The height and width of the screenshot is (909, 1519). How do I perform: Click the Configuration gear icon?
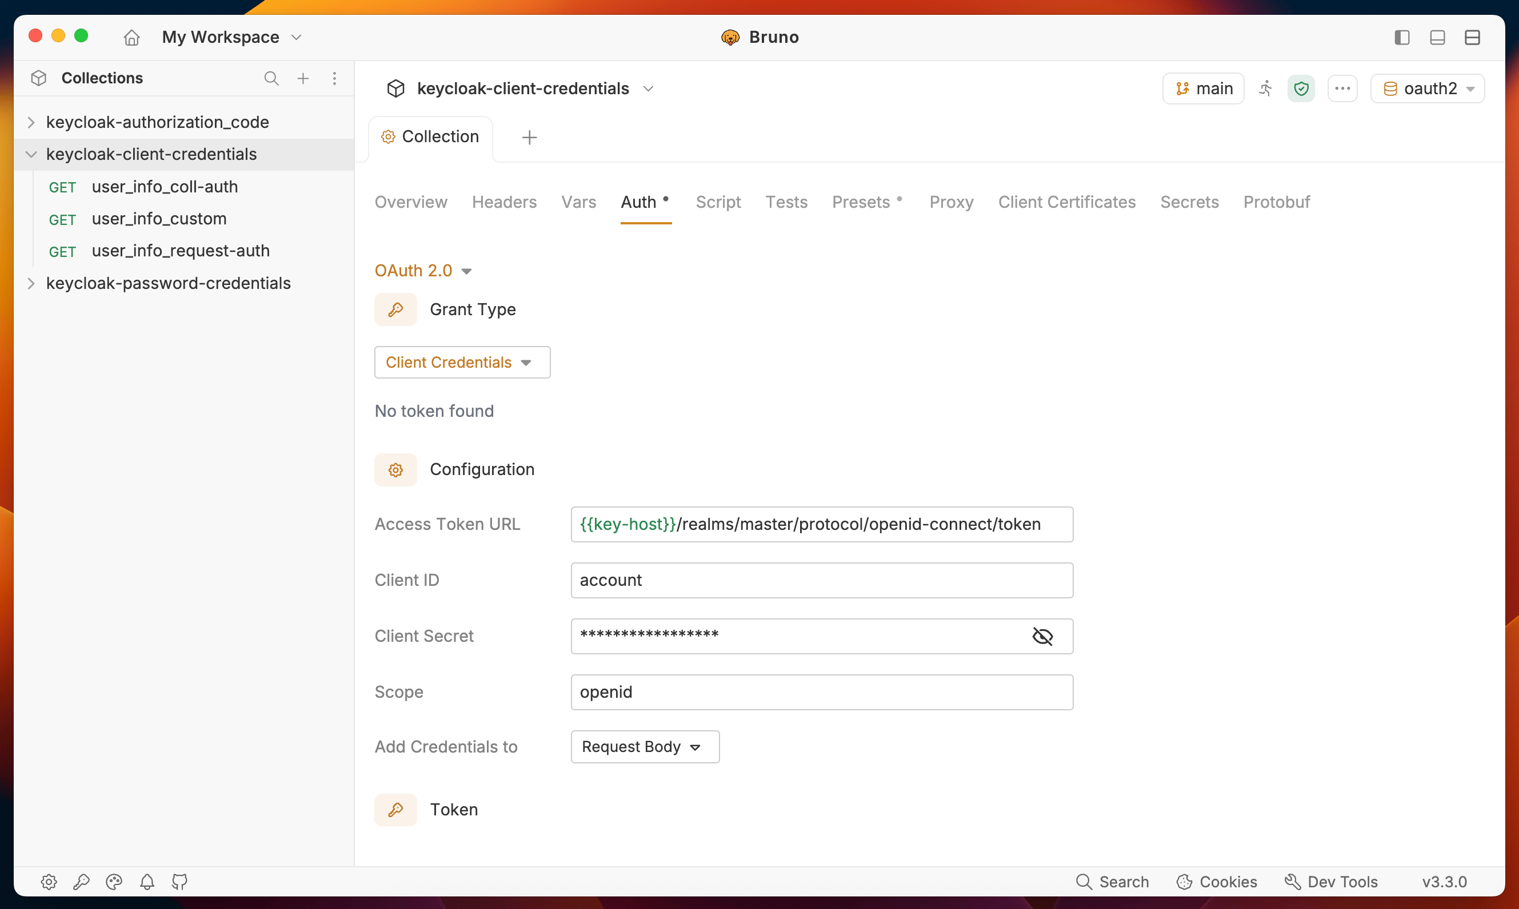click(x=395, y=470)
